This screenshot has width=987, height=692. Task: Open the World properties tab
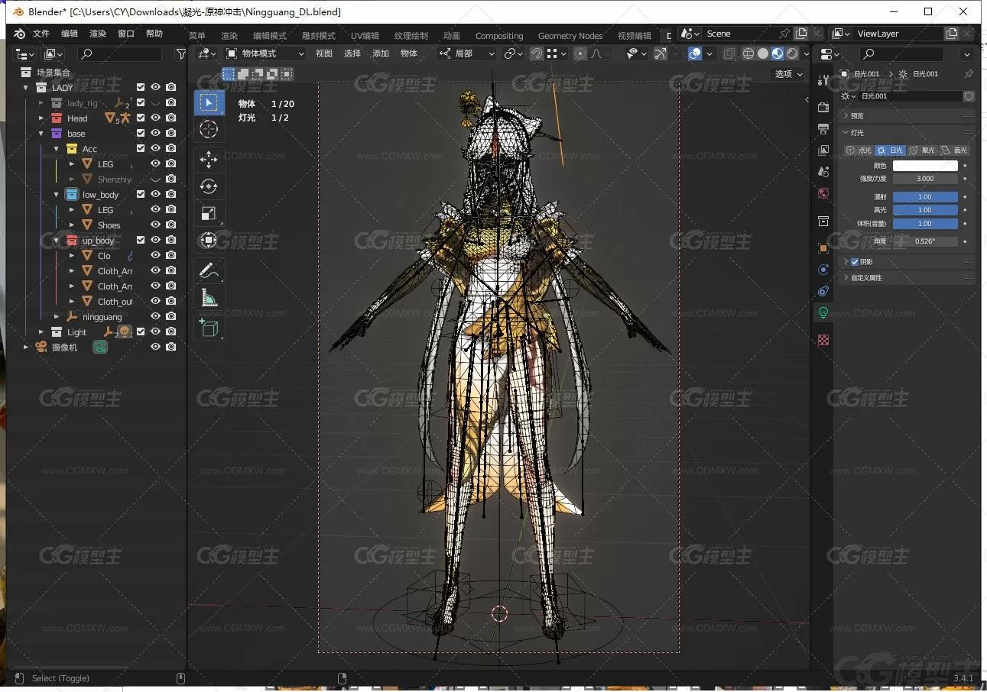(x=823, y=193)
